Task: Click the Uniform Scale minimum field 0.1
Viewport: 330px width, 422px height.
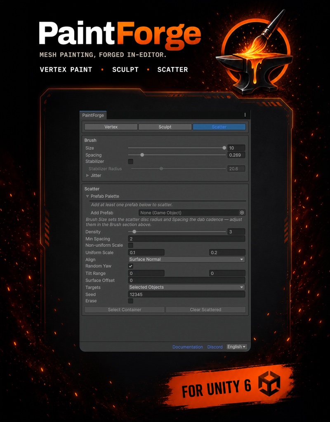Action: [x=146, y=253]
